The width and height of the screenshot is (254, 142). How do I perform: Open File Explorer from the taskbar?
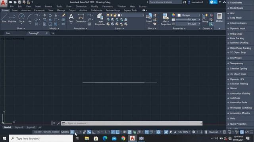87,138
